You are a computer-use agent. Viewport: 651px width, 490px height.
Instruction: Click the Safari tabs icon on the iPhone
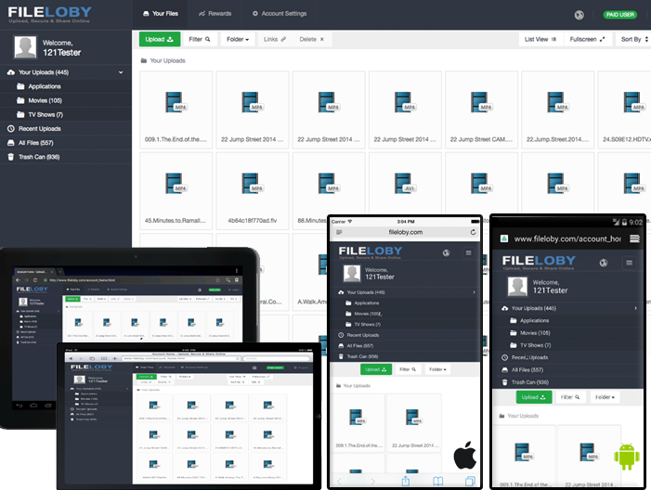coord(470,481)
